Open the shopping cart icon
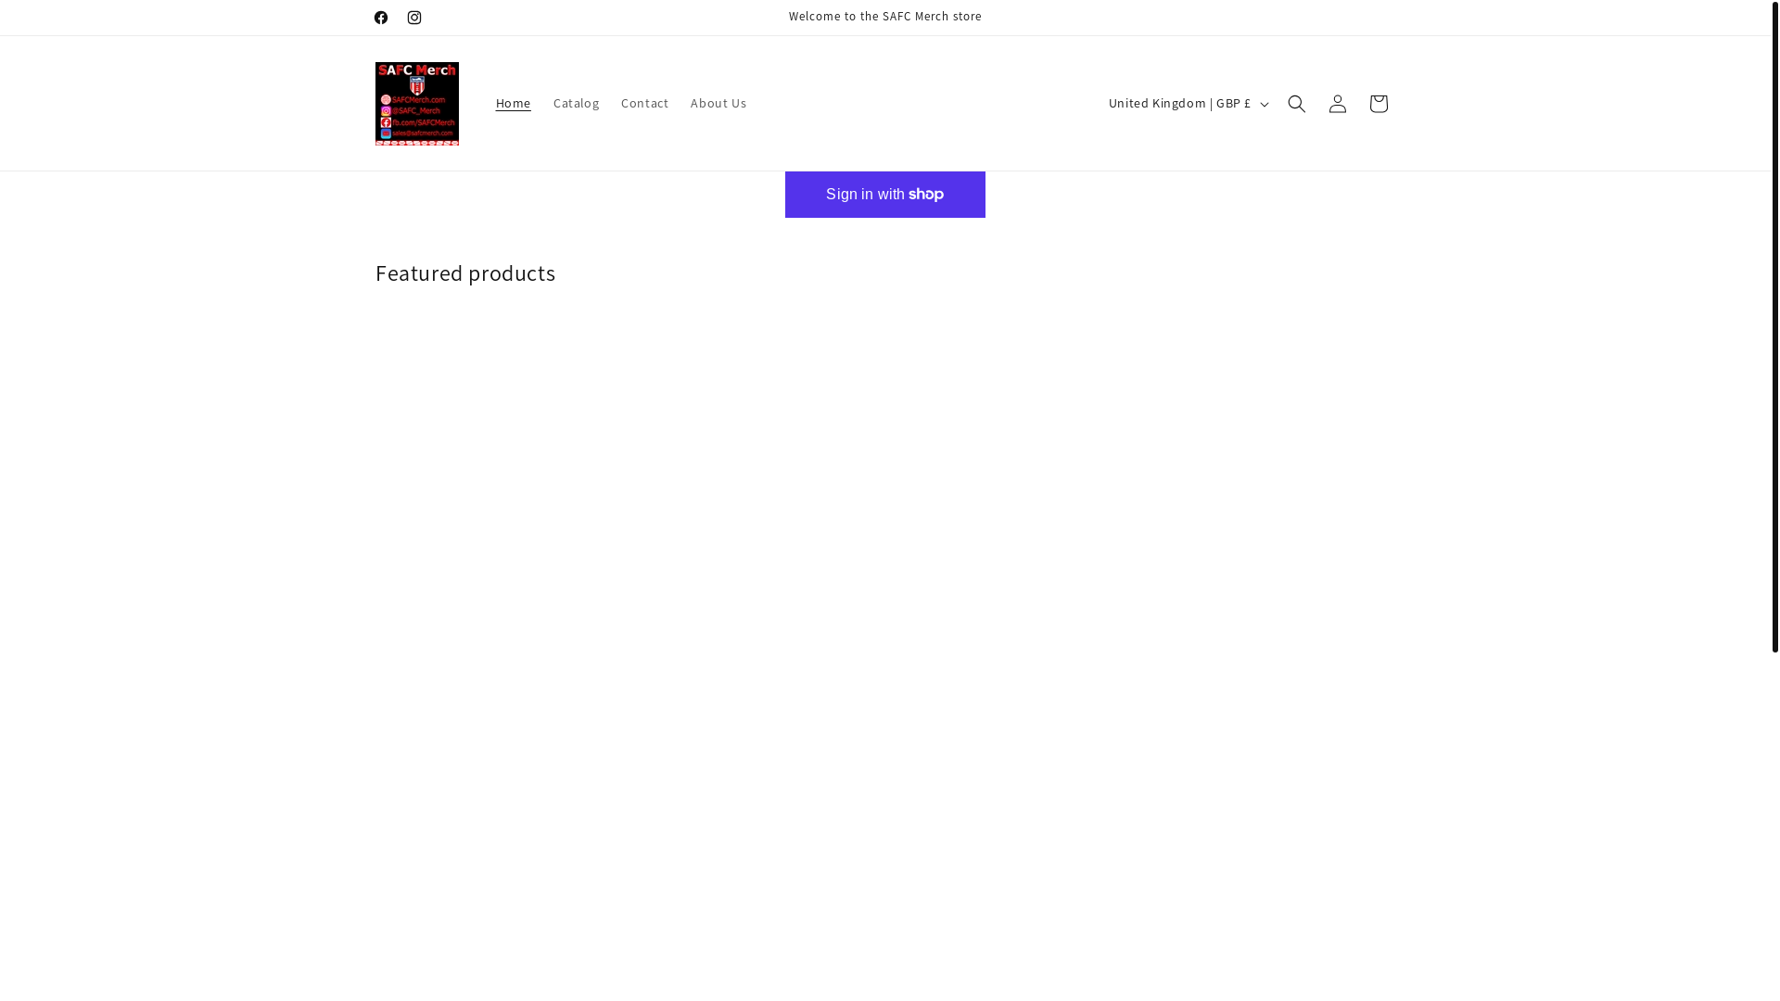The image size is (1780, 1001). point(1378,104)
